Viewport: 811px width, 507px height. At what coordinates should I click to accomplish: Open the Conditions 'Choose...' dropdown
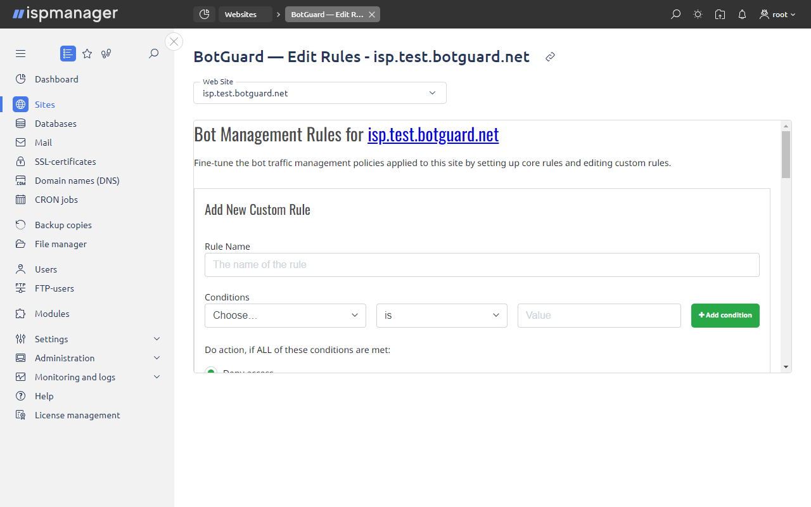point(285,316)
